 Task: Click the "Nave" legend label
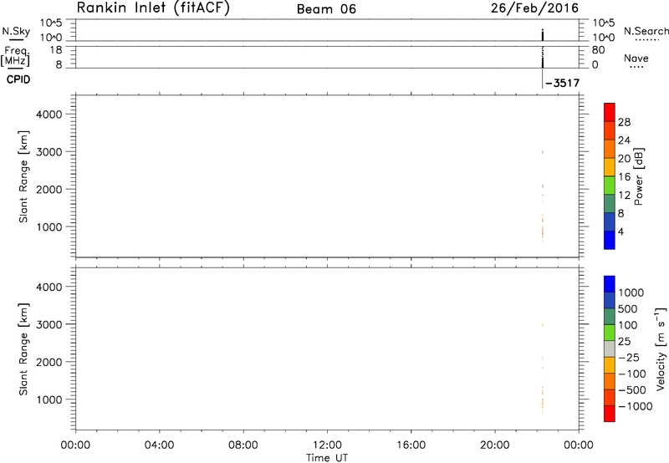tap(636, 58)
